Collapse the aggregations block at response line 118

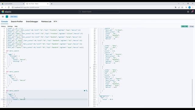pyautogui.click(x=96, y=96)
